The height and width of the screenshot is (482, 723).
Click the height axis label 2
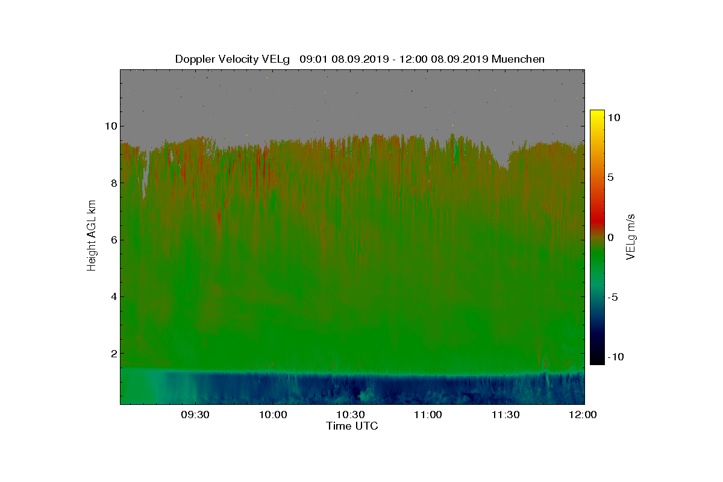coord(113,353)
